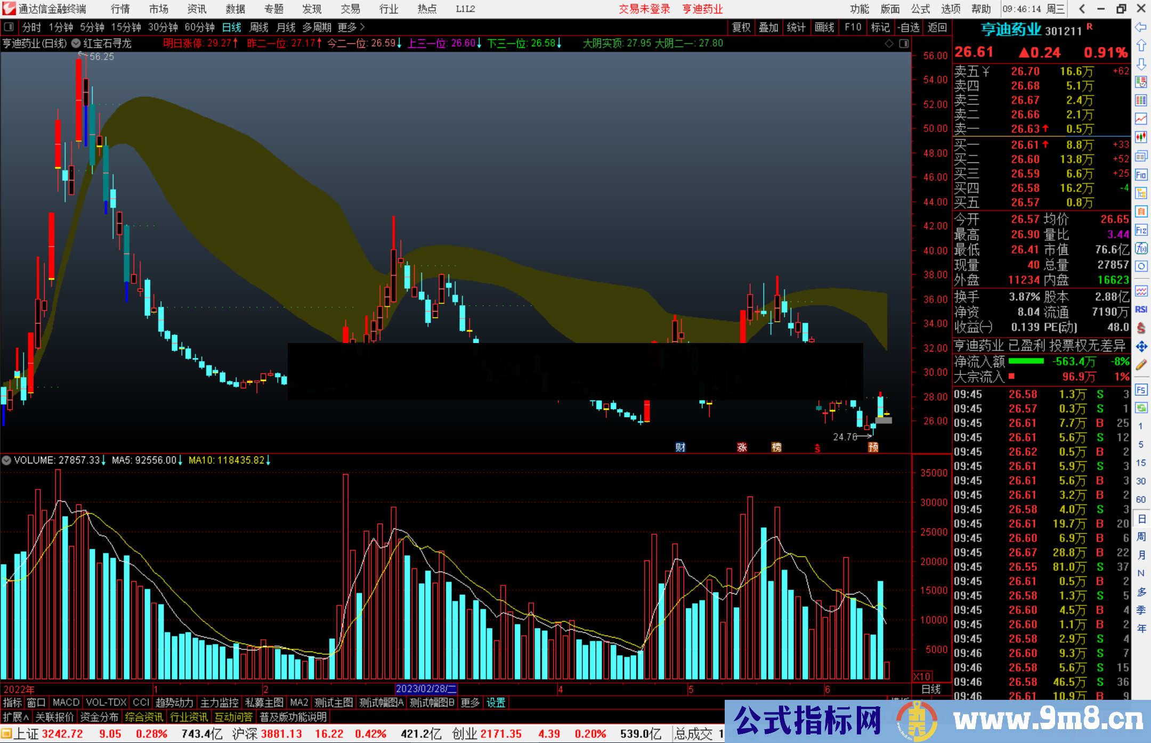Click the 复权 button
1151x743 pixels.
(741, 27)
